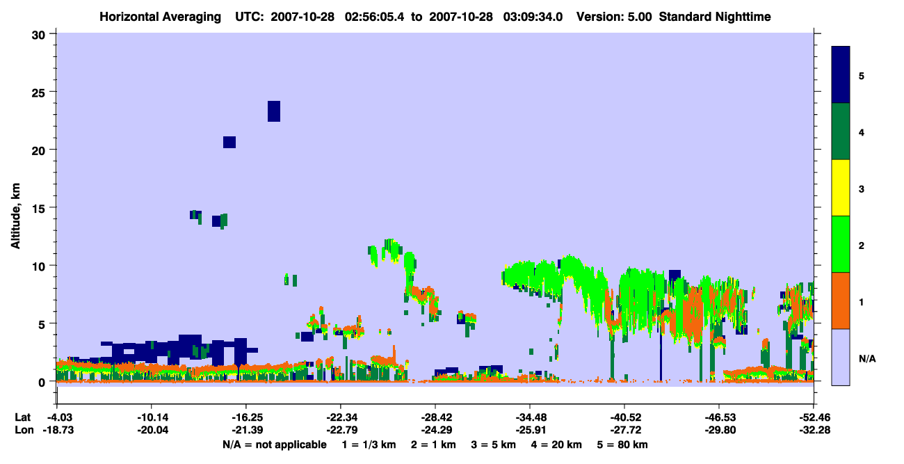Click the '2 = 1 km' legend text

pos(434,445)
